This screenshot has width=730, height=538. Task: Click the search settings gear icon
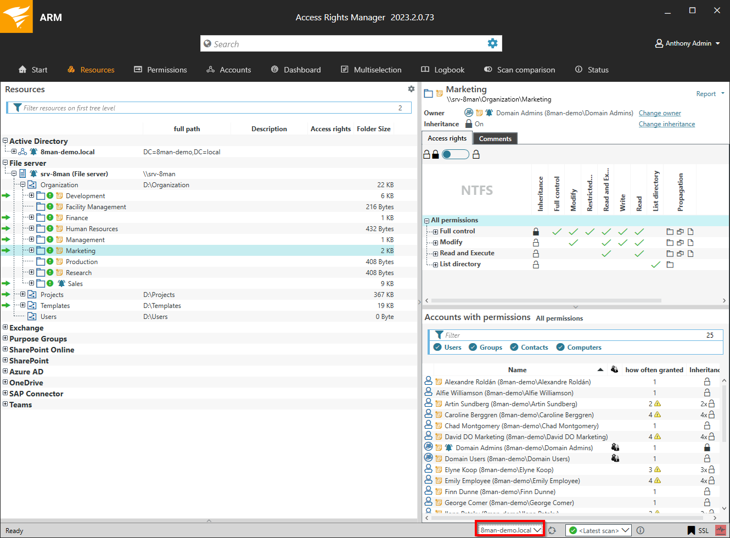click(x=492, y=43)
